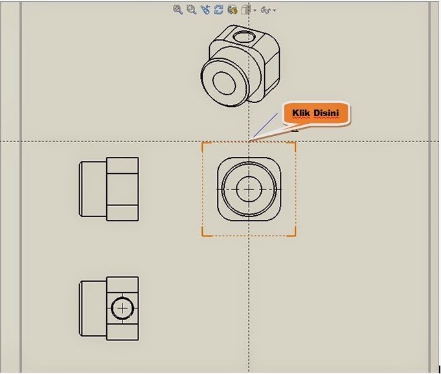Click the hole circle with crosshair in lower view
Viewport: 441px width, 374px height.
coord(121,309)
